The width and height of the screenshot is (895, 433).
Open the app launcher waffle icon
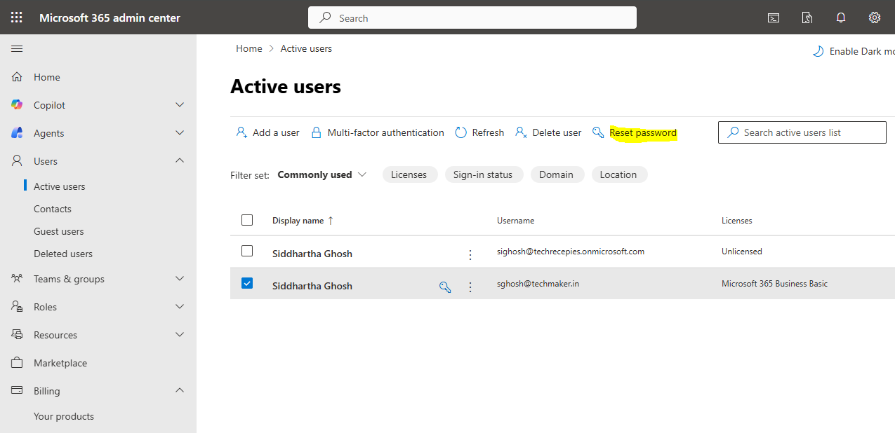click(17, 18)
